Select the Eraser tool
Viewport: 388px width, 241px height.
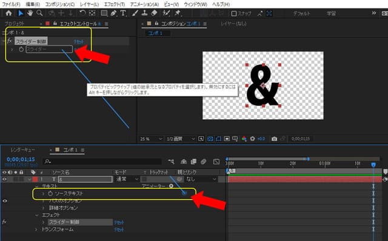154,13
